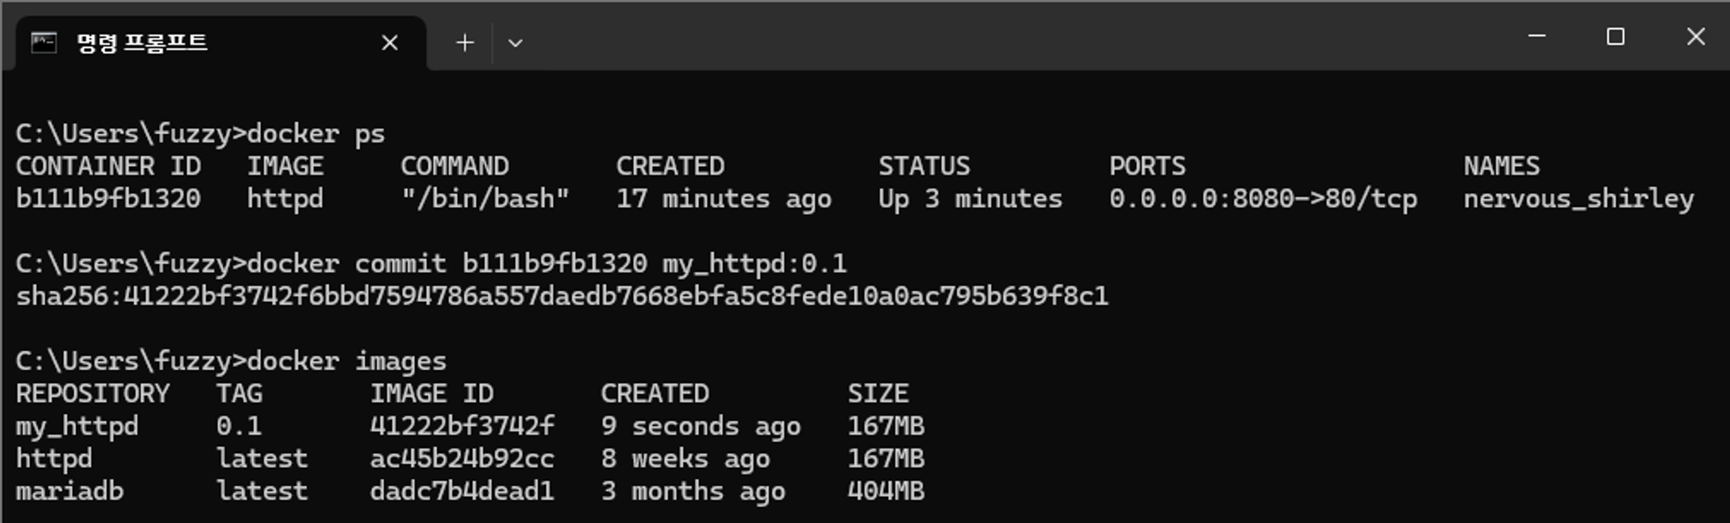This screenshot has width=1730, height=523.
Task: Click image ID 41222bf3742f
Action: pos(462,426)
